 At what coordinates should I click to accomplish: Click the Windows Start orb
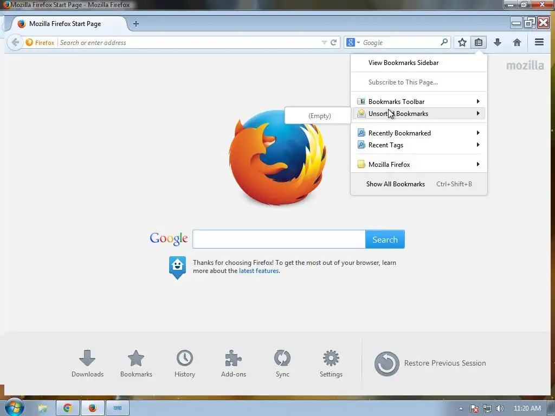tap(14, 408)
